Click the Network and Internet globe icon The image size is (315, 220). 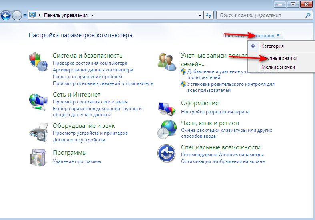(38, 102)
